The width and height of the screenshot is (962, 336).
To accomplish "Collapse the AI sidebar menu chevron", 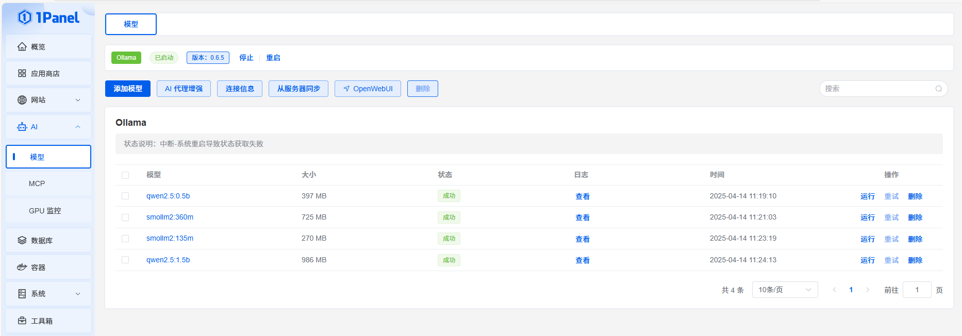I will (x=78, y=127).
